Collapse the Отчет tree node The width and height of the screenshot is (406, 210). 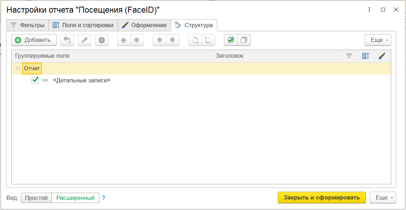tap(18, 69)
